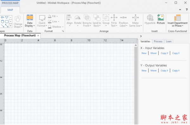This screenshot has width=190, height=125.
Task: Open Fill color dropdown arrow
Action: [57, 16]
